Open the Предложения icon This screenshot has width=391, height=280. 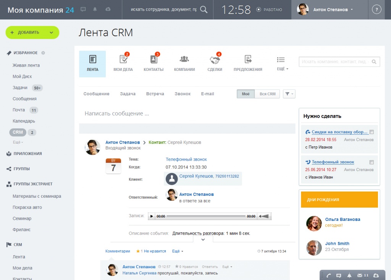pyautogui.click(x=248, y=59)
